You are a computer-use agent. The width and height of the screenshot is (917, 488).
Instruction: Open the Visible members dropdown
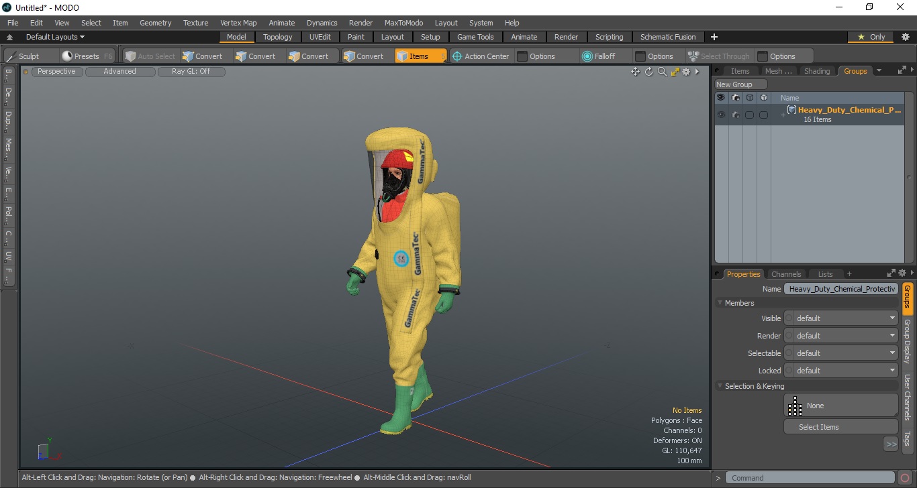(841, 318)
